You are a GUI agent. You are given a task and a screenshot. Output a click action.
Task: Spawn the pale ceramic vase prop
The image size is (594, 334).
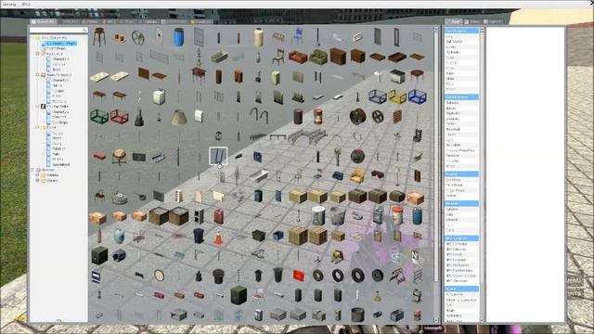tap(119, 236)
